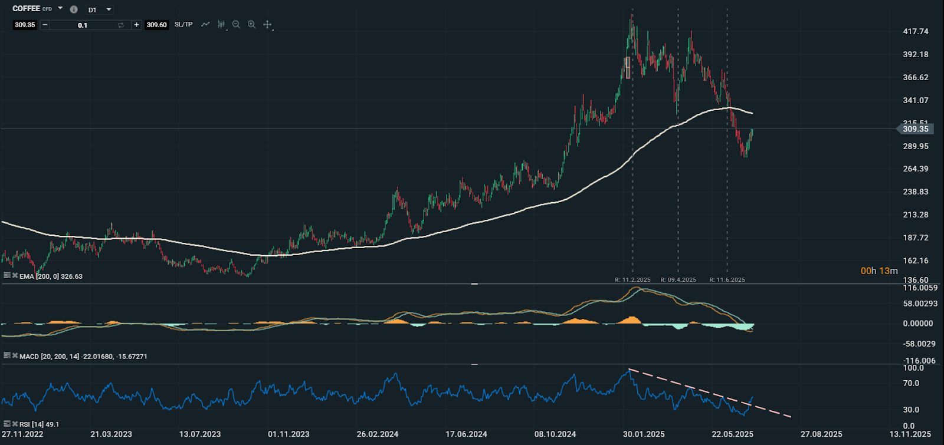
Task: Click the 70.0 RSI level label
Action: point(911,383)
